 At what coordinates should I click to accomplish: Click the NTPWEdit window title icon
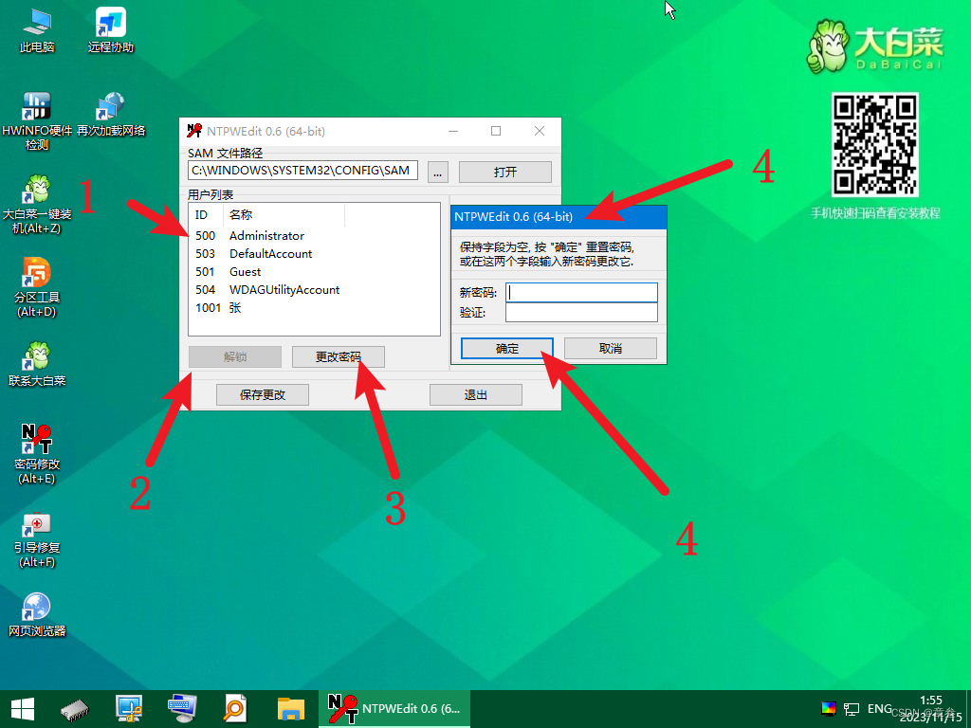coord(194,131)
